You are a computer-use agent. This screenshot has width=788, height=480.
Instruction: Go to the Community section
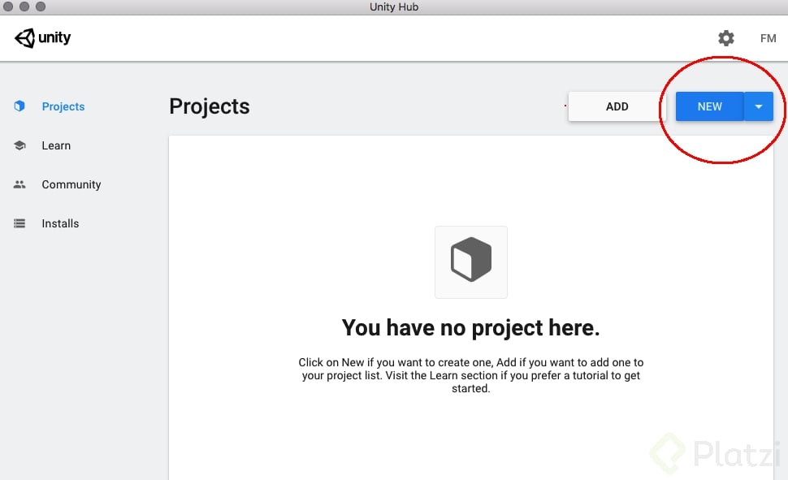[x=71, y=184]
